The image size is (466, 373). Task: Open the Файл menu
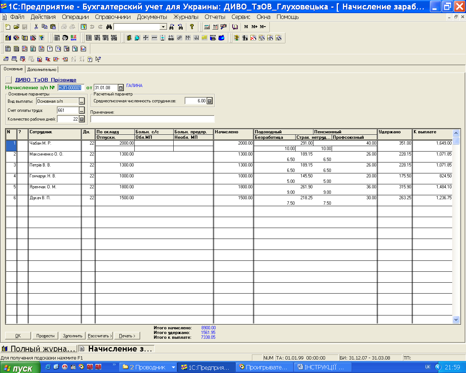17,17
